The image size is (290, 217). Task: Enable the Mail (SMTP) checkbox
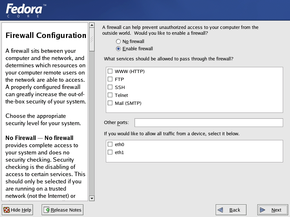110,103
